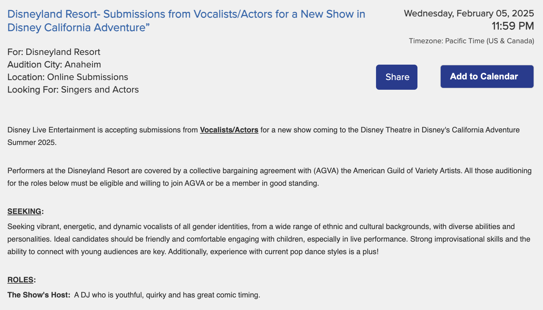Open the Disneyland Resort submissions title link

click(186, 21)
